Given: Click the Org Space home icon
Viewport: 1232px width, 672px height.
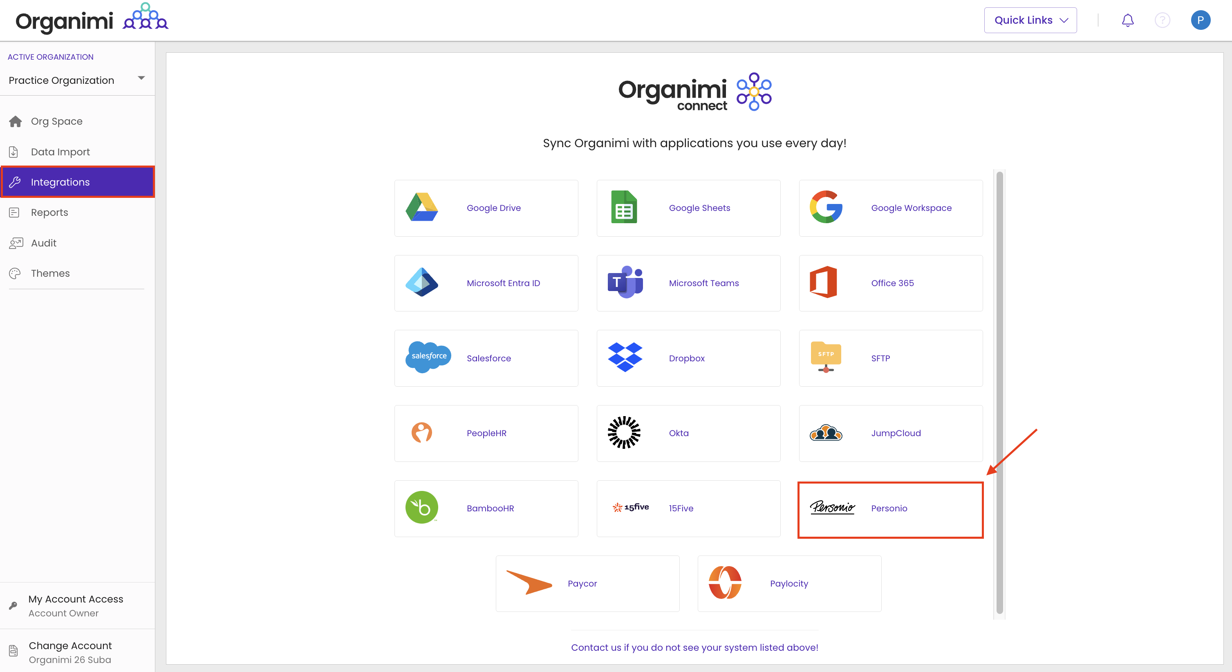Looking at the screenshot, I should tap(15, 121).
